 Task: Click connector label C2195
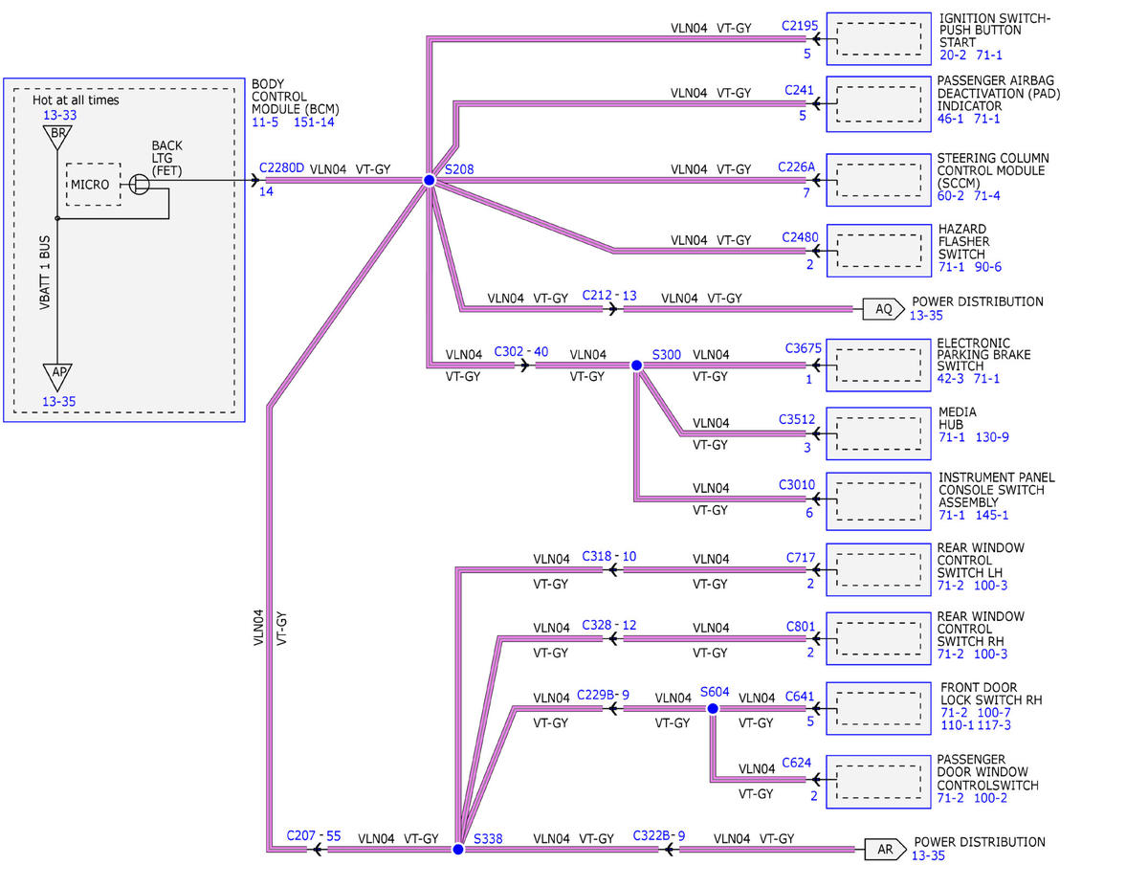pos(800,26)
